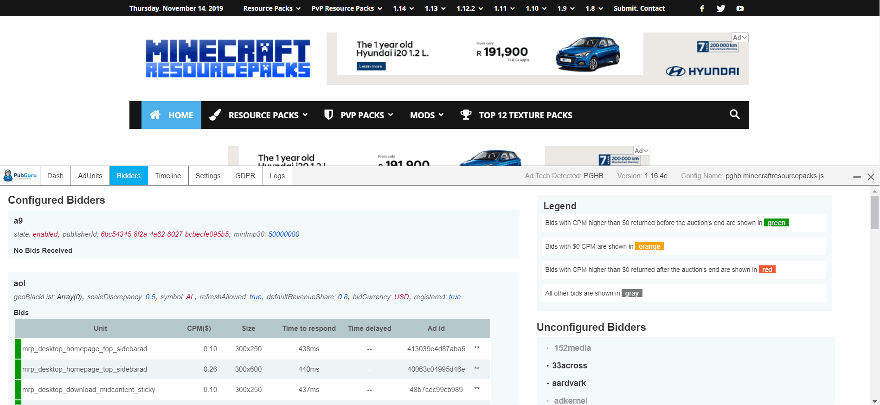Click the 300x600 size cell

(x=248, y=369)
